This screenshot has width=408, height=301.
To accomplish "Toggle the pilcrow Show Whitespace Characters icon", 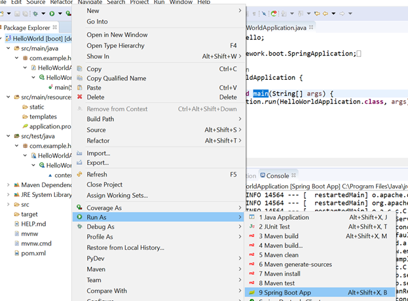I will (x=254, y=14).
